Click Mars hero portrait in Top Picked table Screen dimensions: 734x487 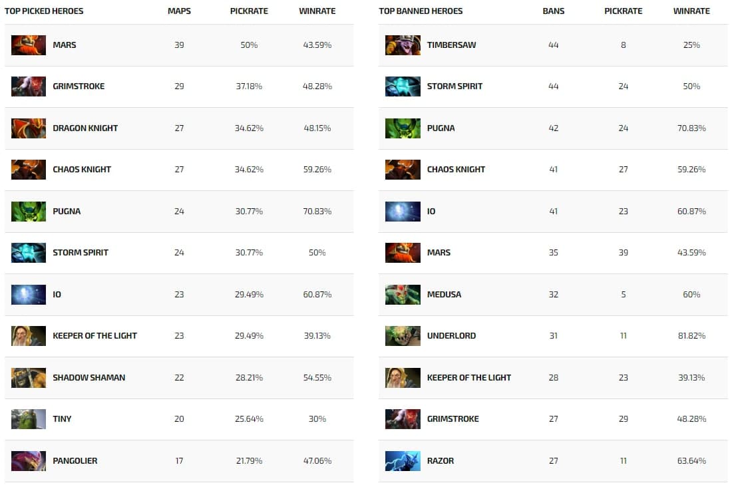pyautogui.click(x=29, y=45)
